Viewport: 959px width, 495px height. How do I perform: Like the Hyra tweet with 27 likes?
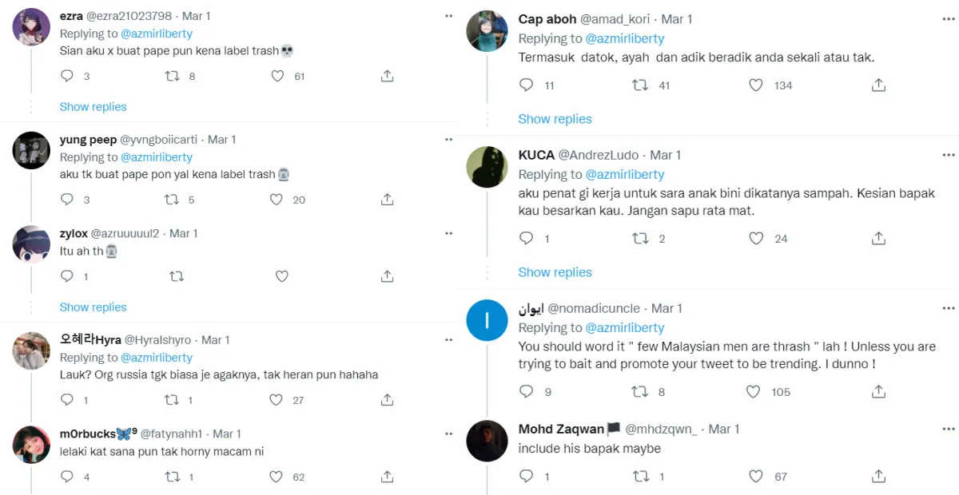coord(277,400)
